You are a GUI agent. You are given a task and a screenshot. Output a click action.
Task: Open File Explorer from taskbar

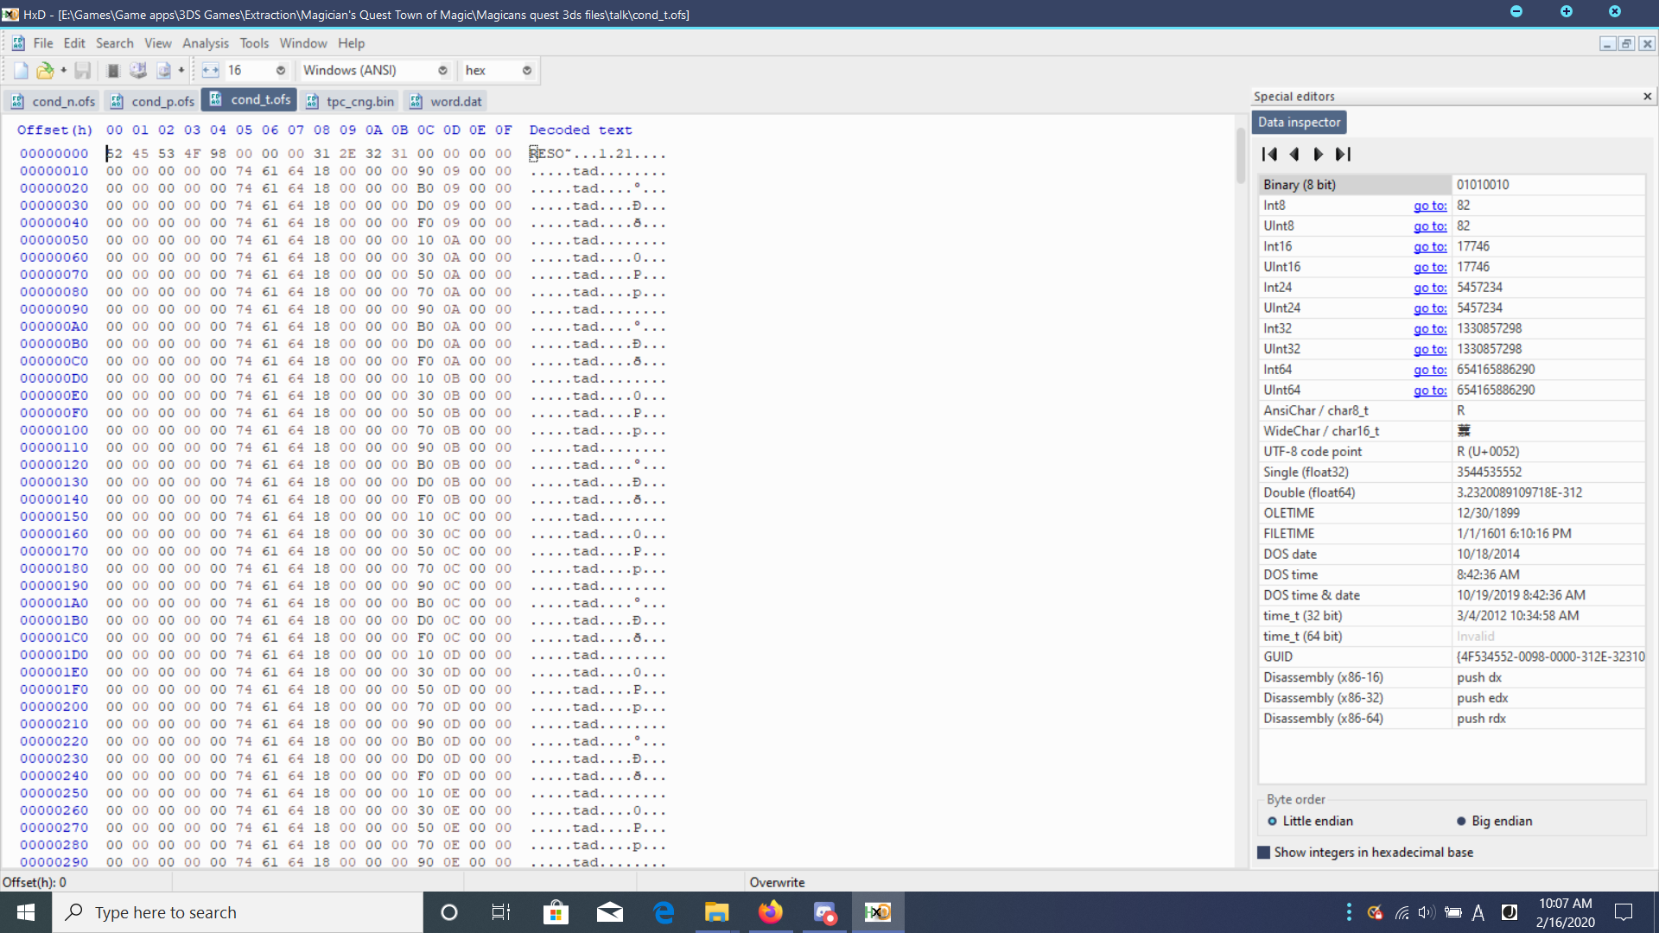point(716,912)
